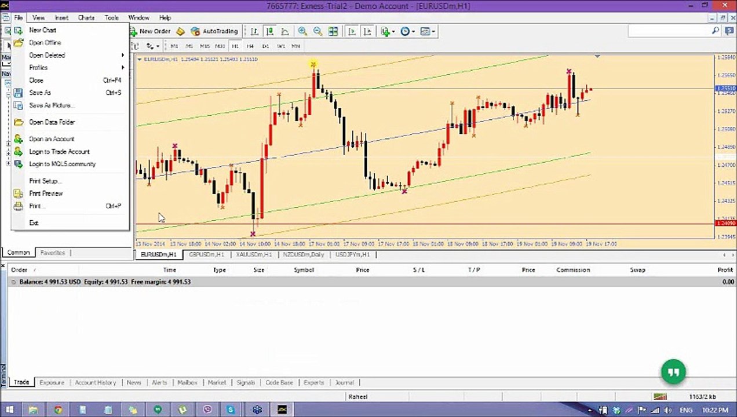
Task: Choose Open Offline from File menu
Action: pos(70,43)
